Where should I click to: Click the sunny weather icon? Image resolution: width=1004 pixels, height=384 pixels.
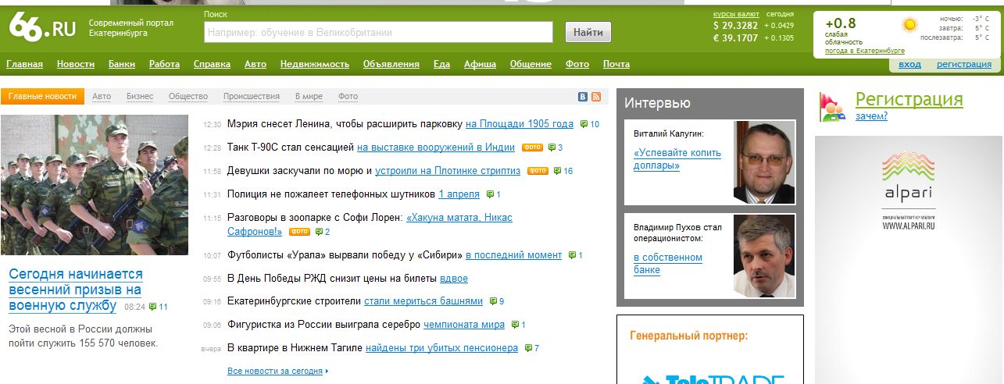909,25
